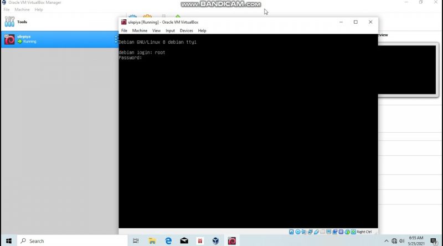Click the display indicator in VM status bar
The image size is (443, 246).
(328, 232)
